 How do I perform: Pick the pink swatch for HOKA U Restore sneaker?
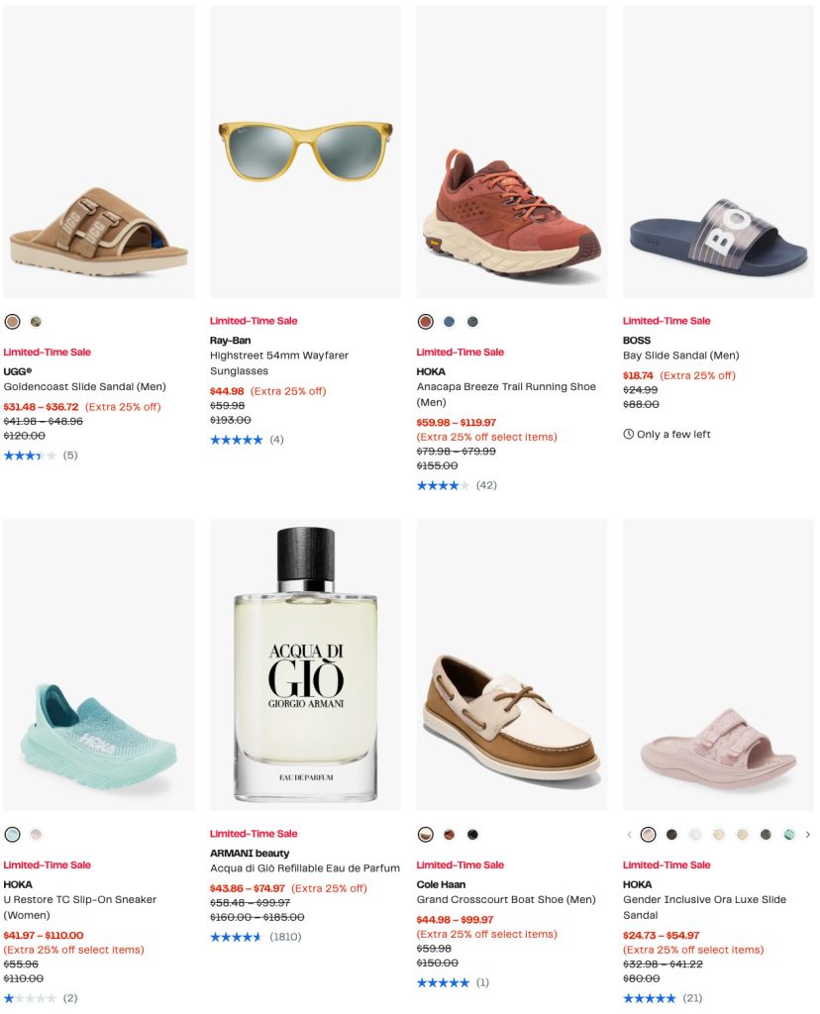(36, 835)
